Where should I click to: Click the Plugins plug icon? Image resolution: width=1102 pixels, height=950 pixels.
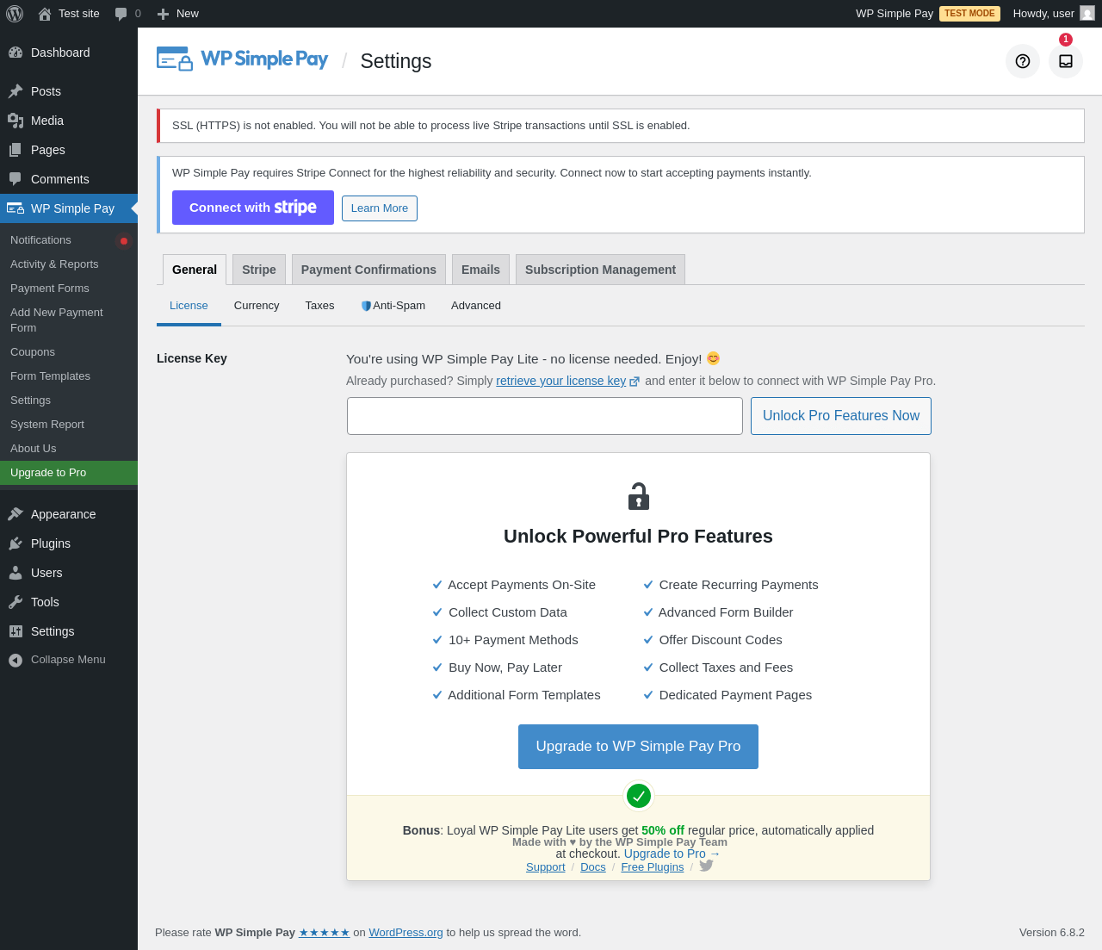(x=15, y=543)
